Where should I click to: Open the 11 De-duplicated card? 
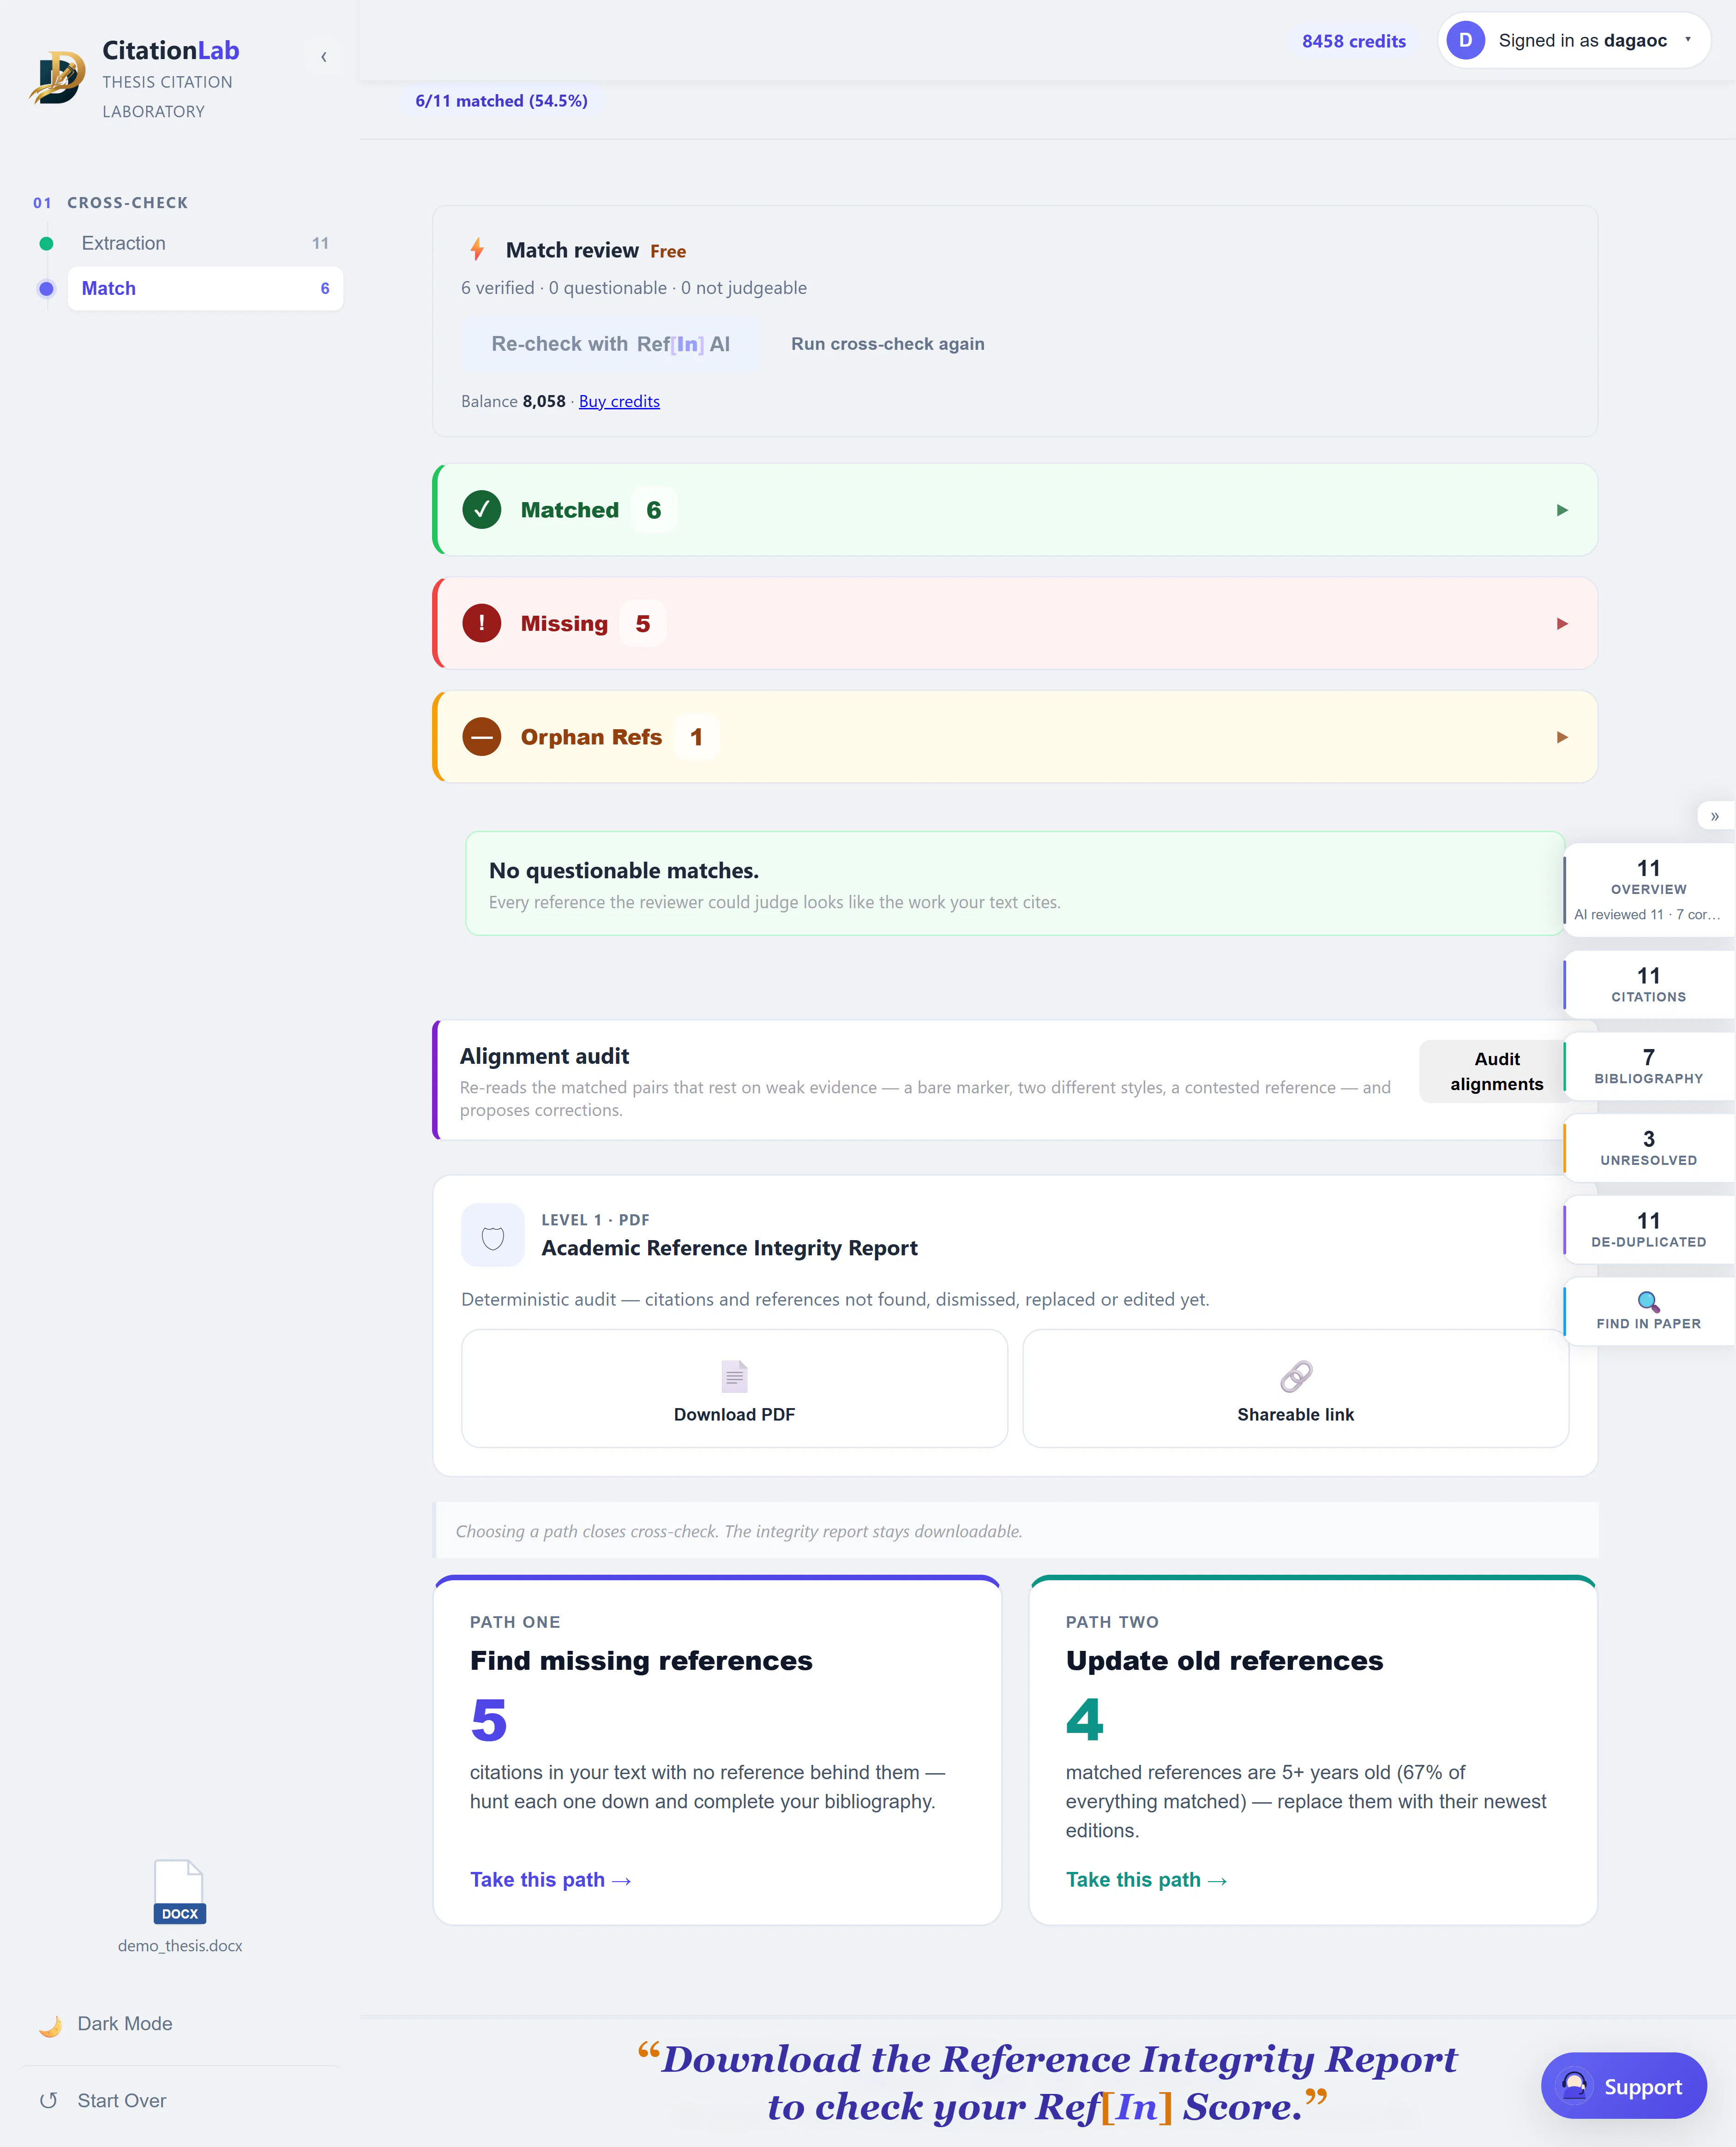click(1649, 1230)
